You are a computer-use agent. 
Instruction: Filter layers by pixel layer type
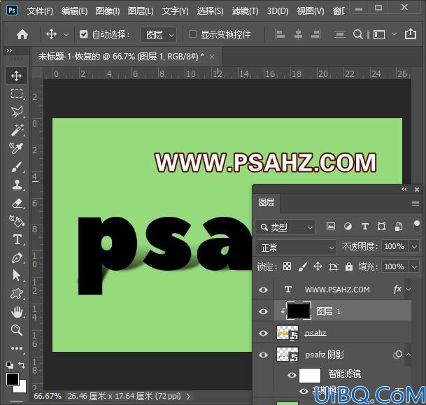pyautogui.click(x=331, y=226)
